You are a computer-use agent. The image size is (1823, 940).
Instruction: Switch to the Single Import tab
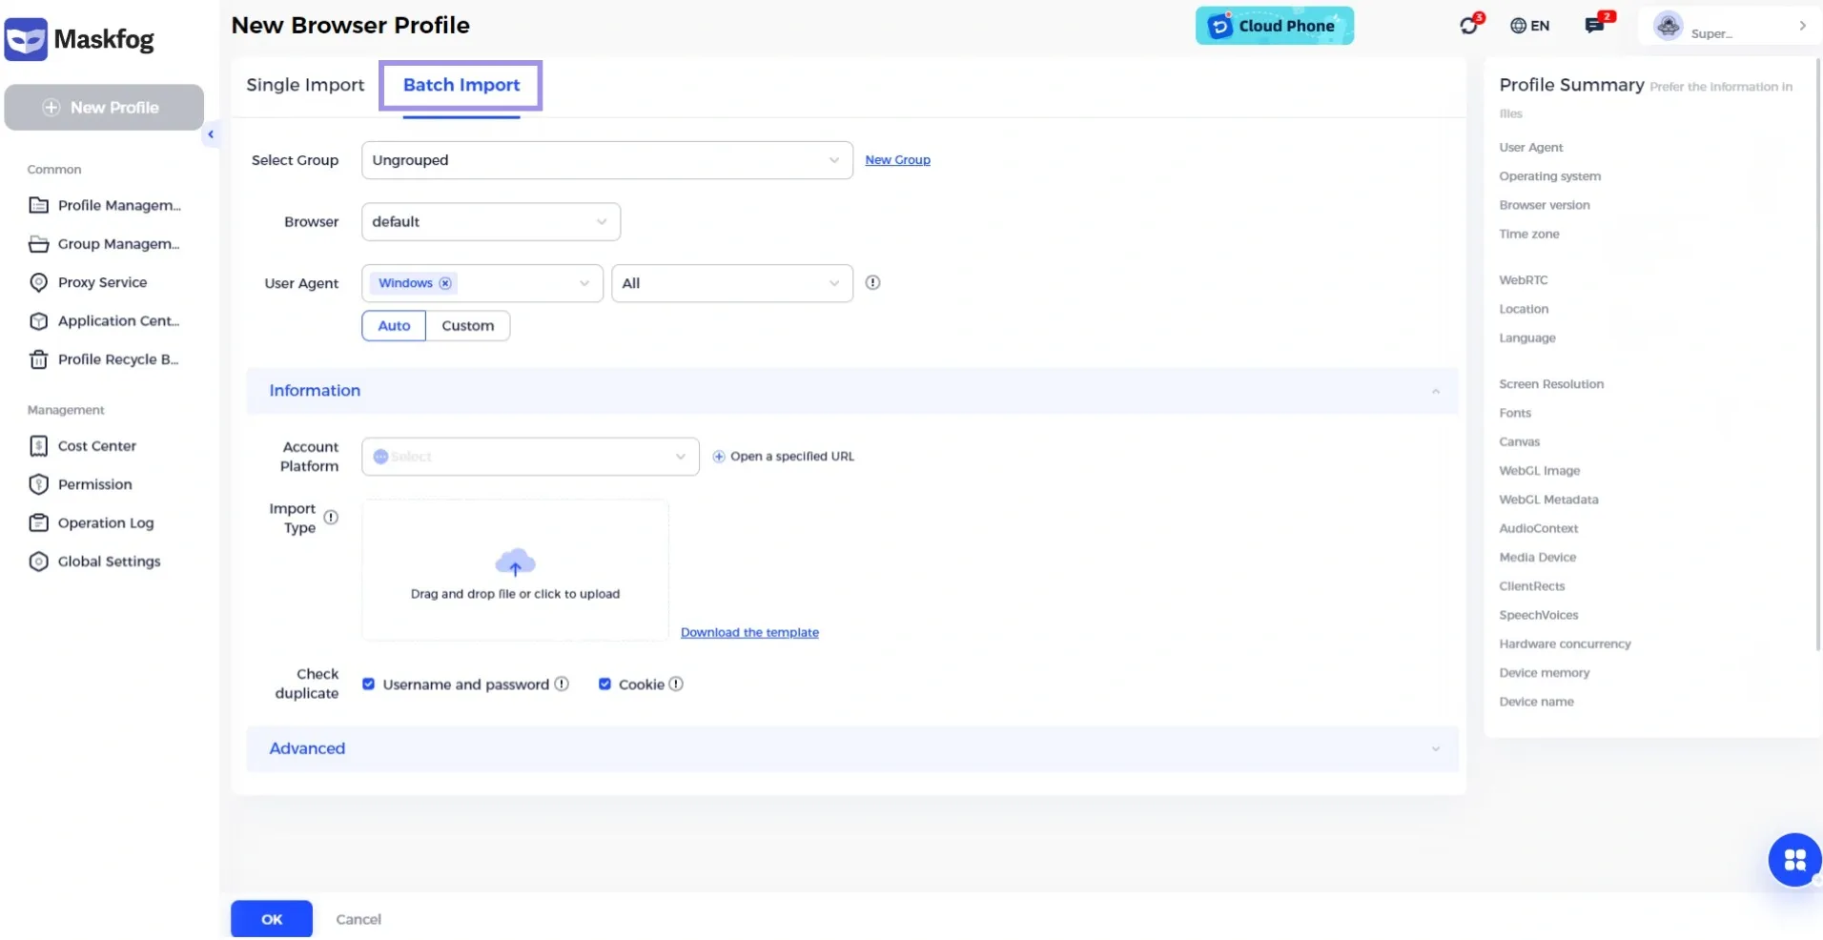tap(305, 85)
